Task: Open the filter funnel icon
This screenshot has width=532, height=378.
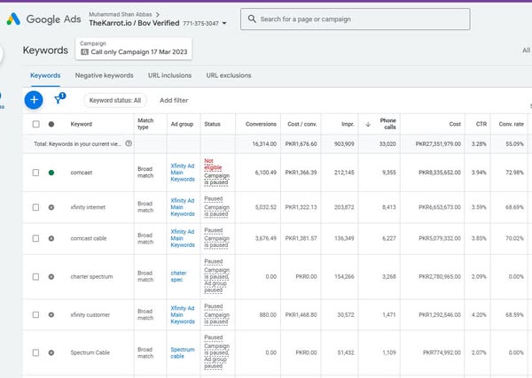Action: 59,99
